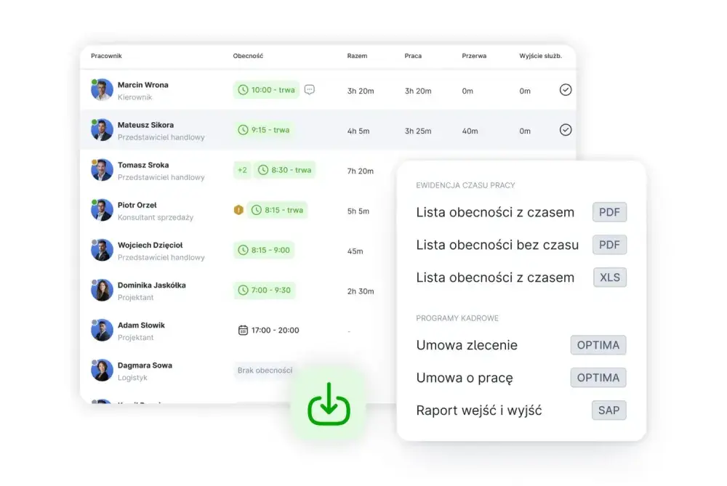
Task: Click the orange warning hexagon for Piotr Orzeł
Action: pyautogui.click(x=238, y=210)
